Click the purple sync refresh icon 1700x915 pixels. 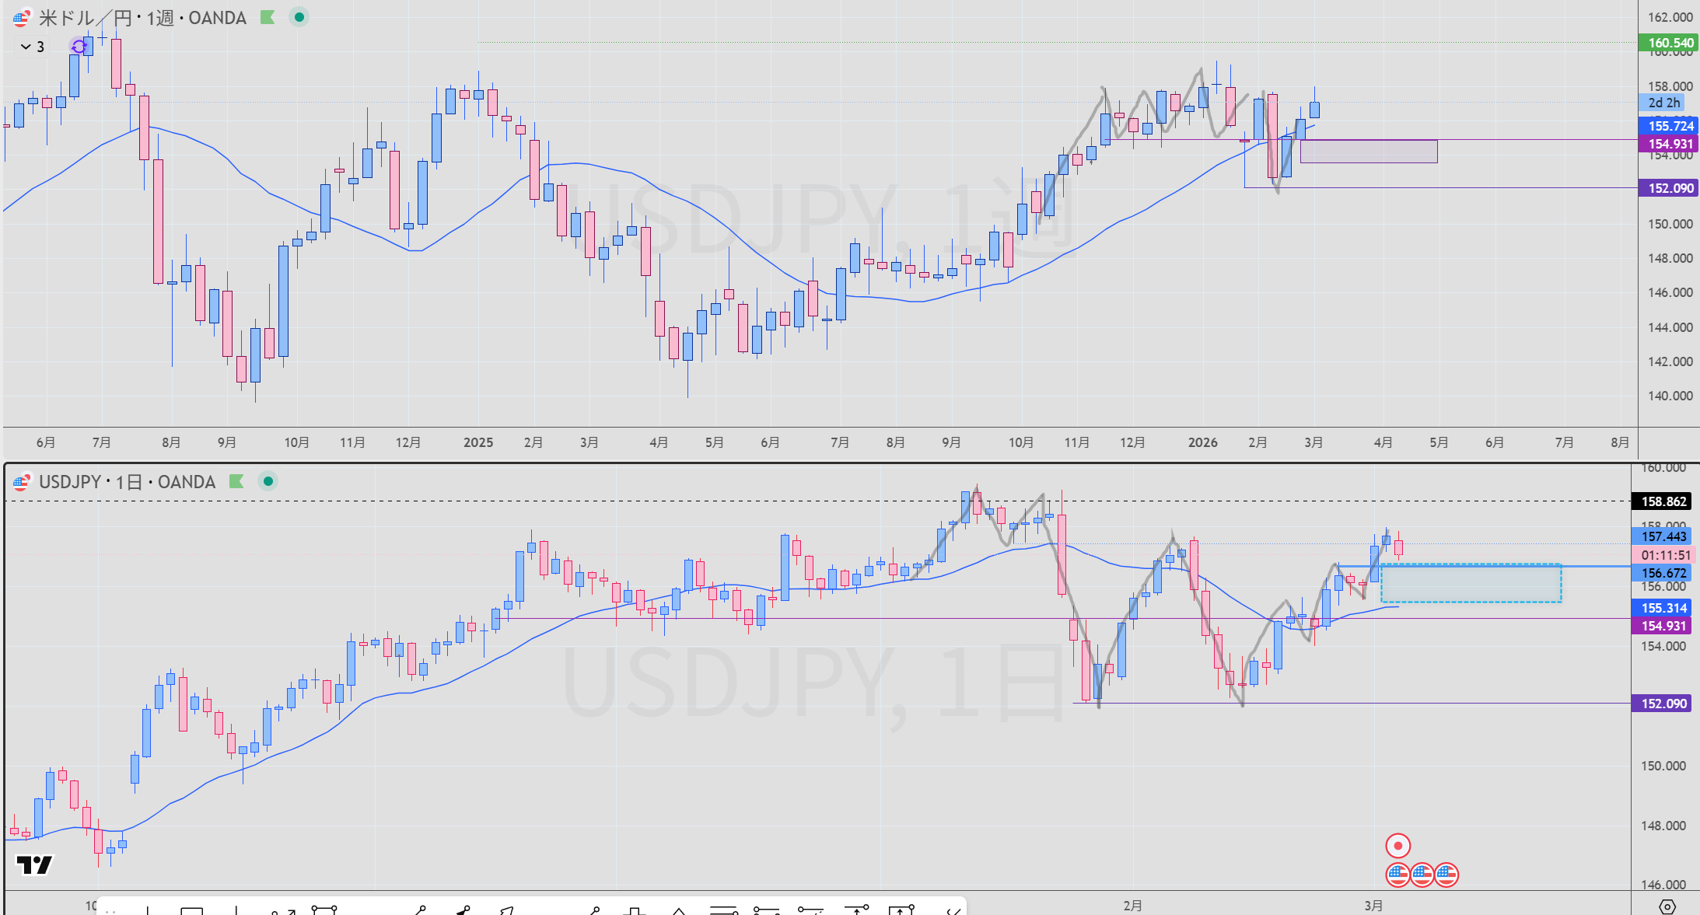pos(79,47)
